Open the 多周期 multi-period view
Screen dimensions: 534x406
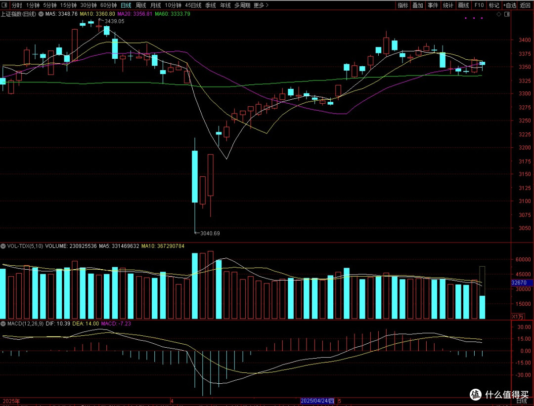click(x=242, y=5)
